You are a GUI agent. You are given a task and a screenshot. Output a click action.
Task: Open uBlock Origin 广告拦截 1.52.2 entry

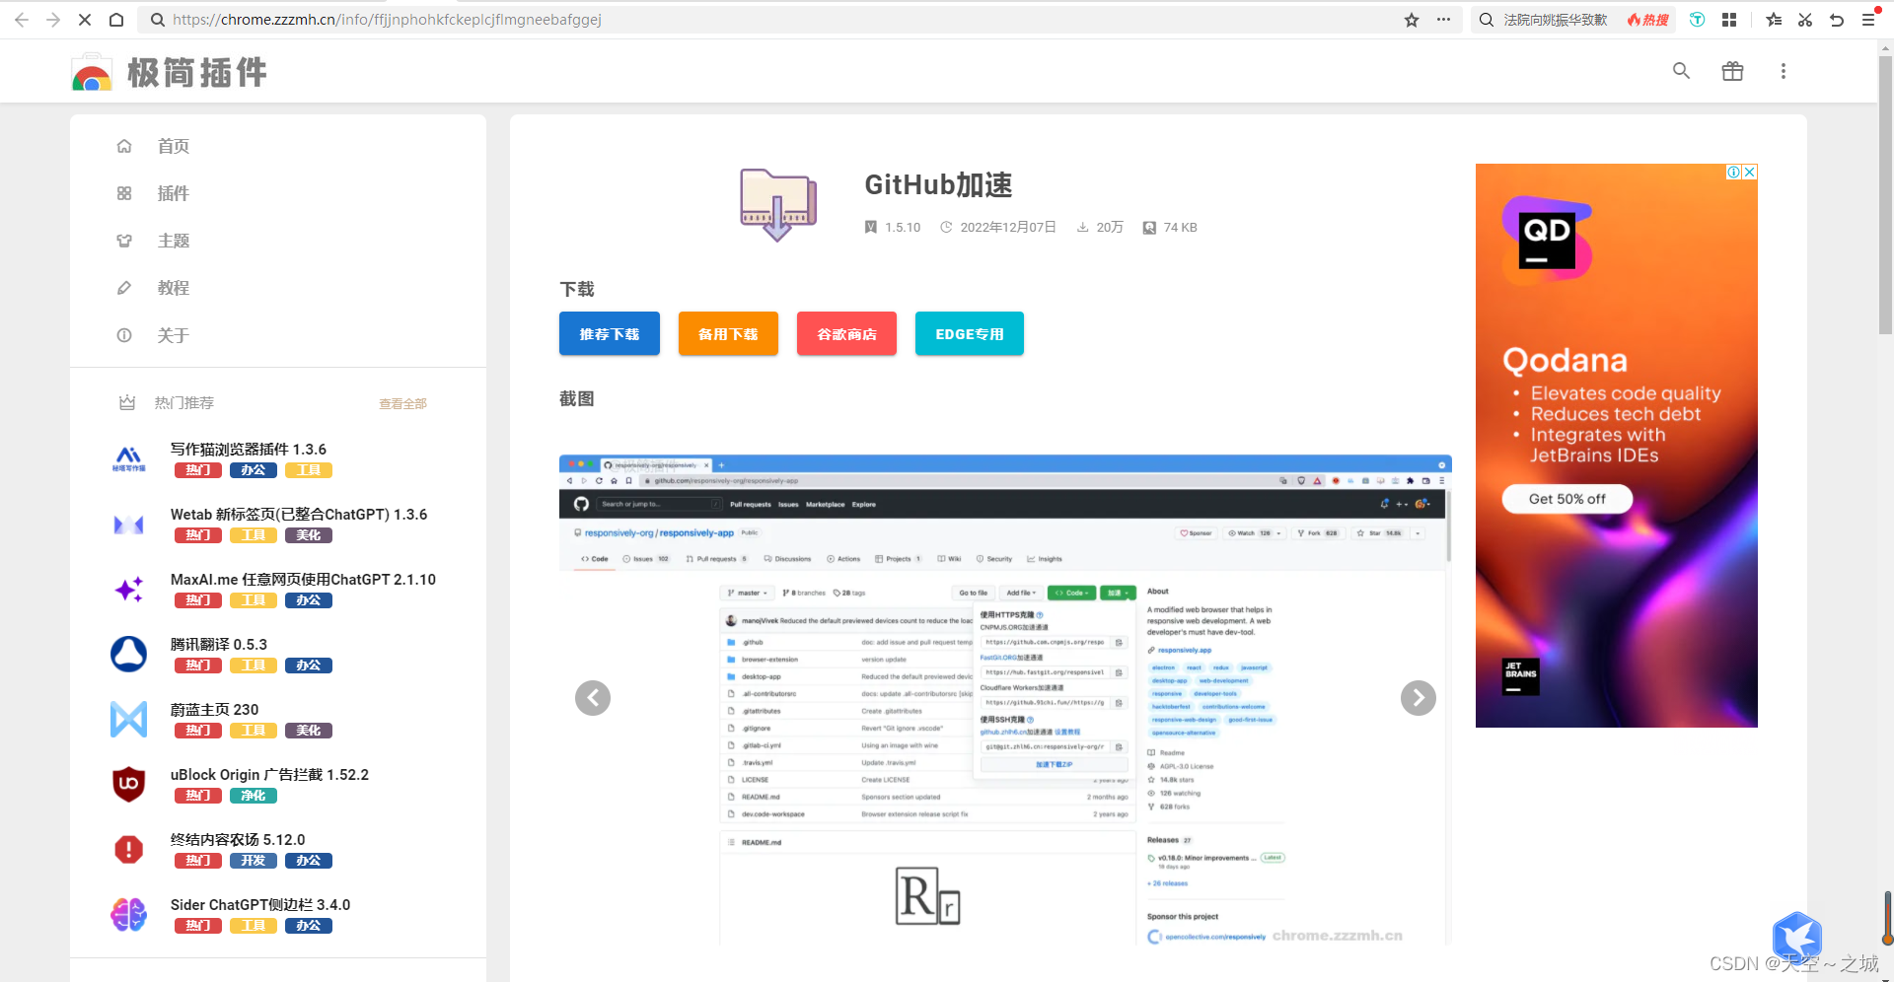[x=269, y=774]
